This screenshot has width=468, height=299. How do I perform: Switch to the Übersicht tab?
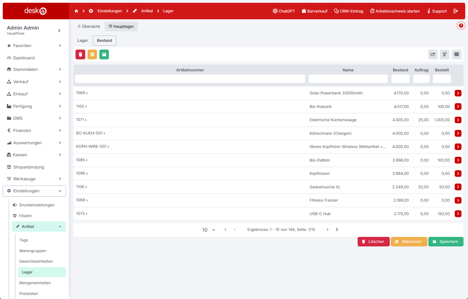click(x=89, y=26)
